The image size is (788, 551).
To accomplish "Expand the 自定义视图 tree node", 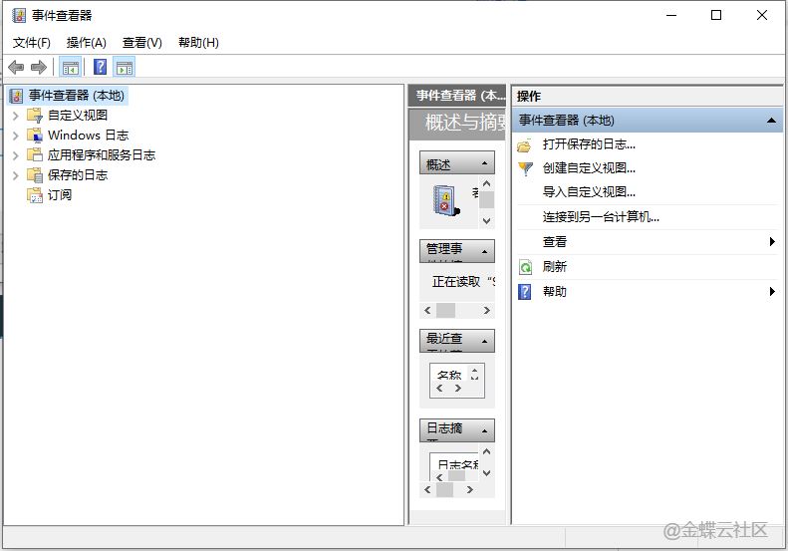I will point(15,116).
